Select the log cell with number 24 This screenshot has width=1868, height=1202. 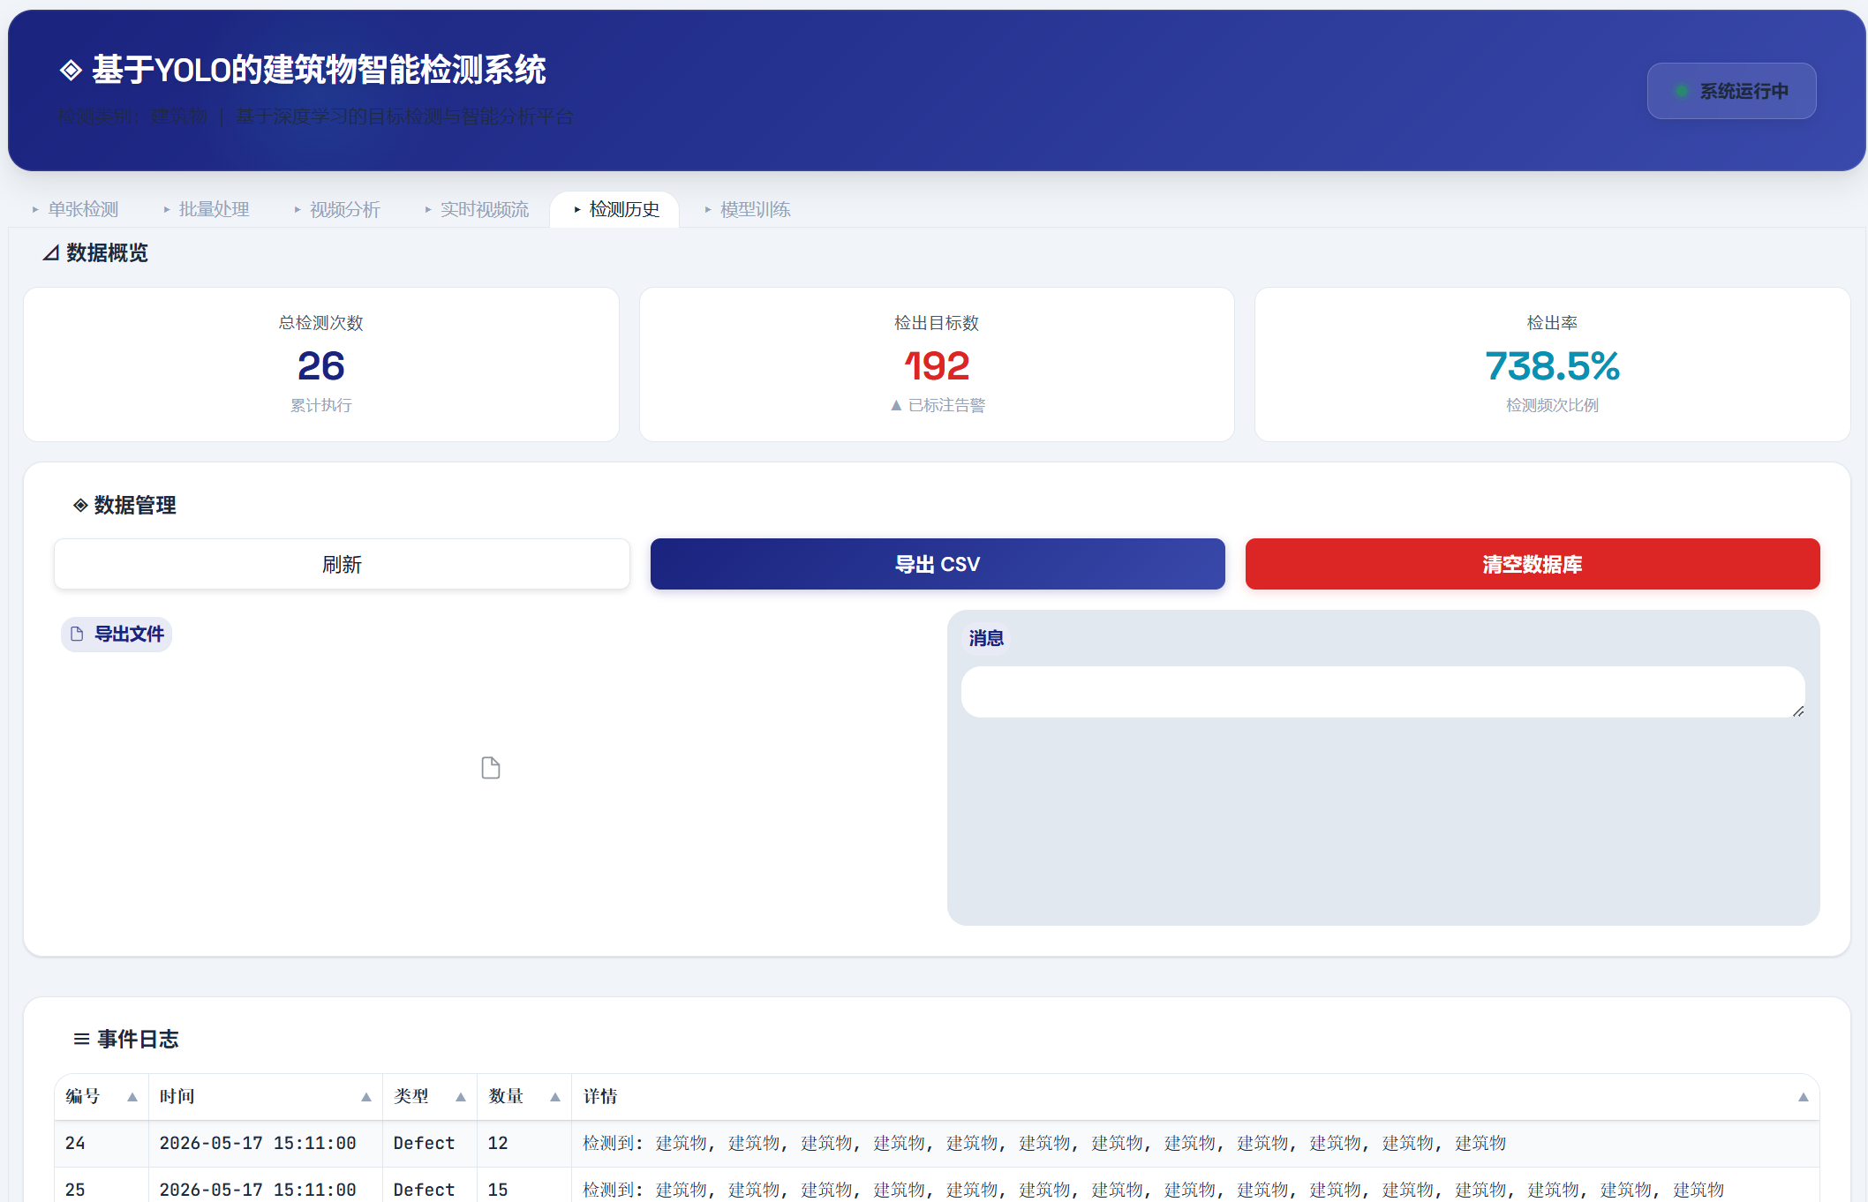[x=102, y=1144]
